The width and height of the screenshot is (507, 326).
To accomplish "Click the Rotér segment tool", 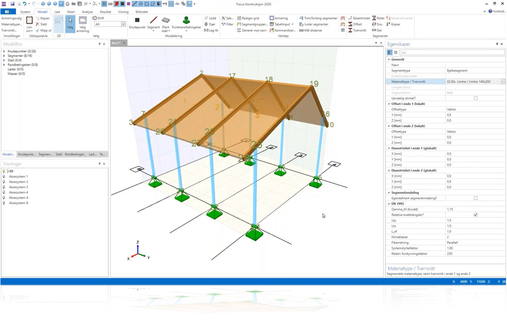I will [378, 18].
